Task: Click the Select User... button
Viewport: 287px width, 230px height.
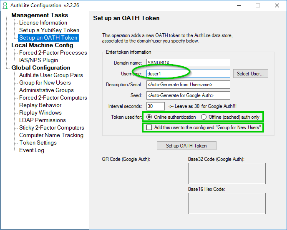Action: (x=251, y=73)
